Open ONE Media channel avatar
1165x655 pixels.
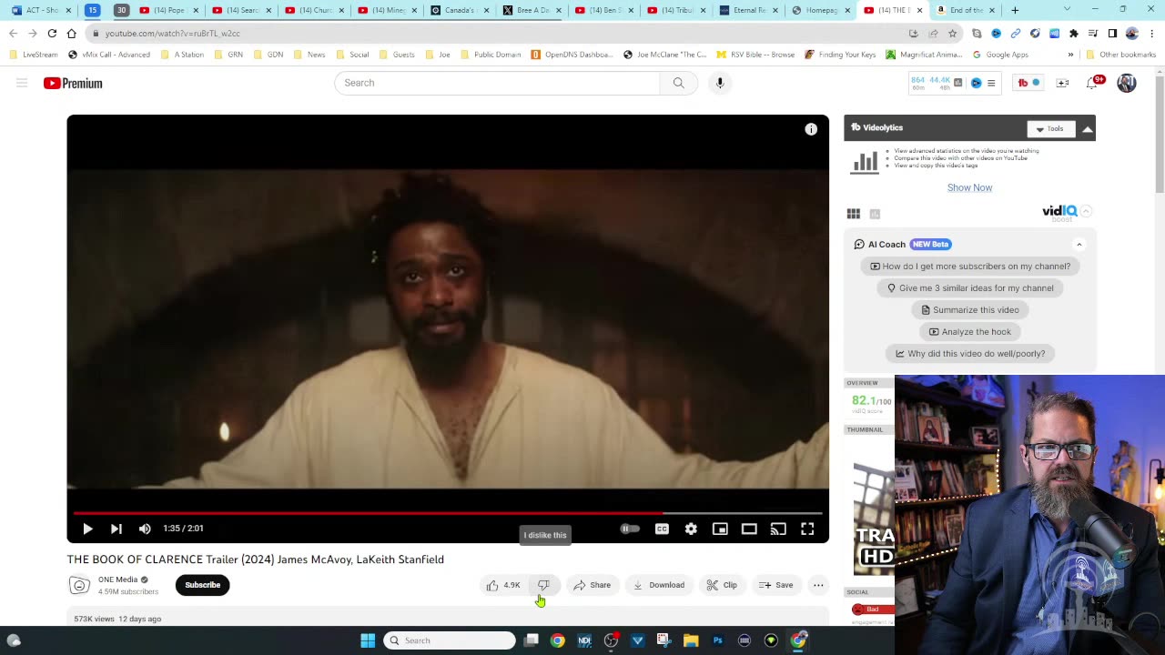click(x=79, y=586)
